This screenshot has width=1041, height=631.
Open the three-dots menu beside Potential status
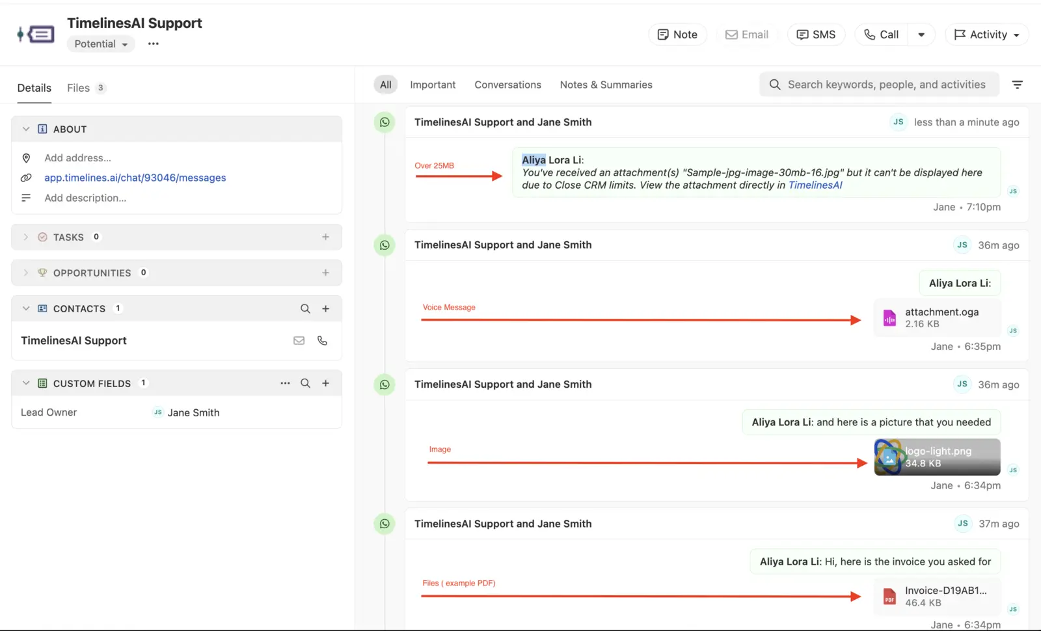click(154, 44)
